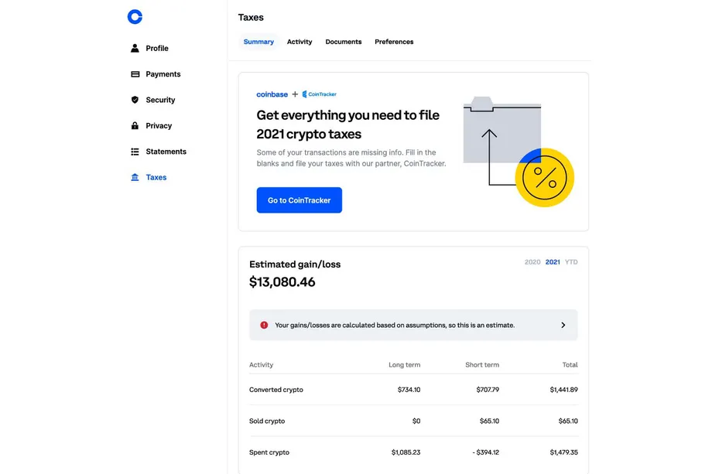Click the Security shield icon
The width and height of the screenshot is (712, 474).
click(x=135, y=100)
